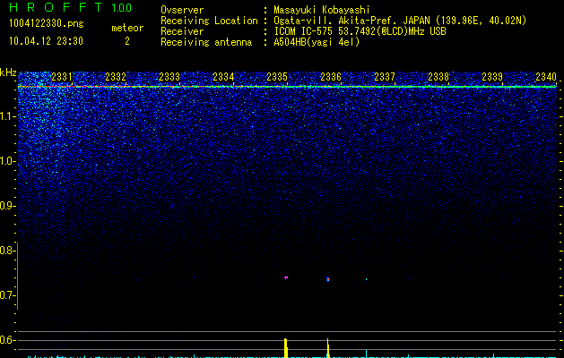Click the meteor echo spot near 2336
Image resolution: width=564 pixels, height=358 pixels.
[327, 279]
